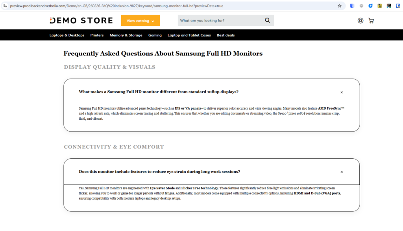Click the Demo Store logo
Screen dimensions: 403x231
81,20
